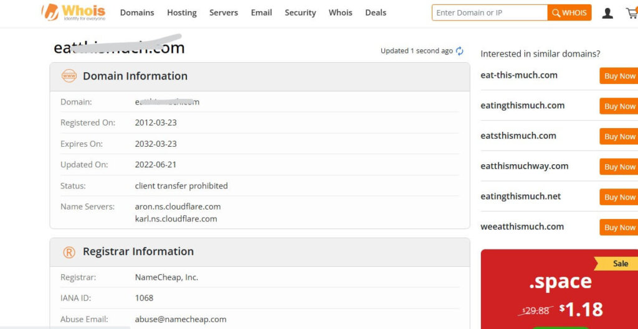This screenshot has height=329, width=638.
Task: Click the eatsthismuch.com domain suggestion
Action: [x=518, y=136]
